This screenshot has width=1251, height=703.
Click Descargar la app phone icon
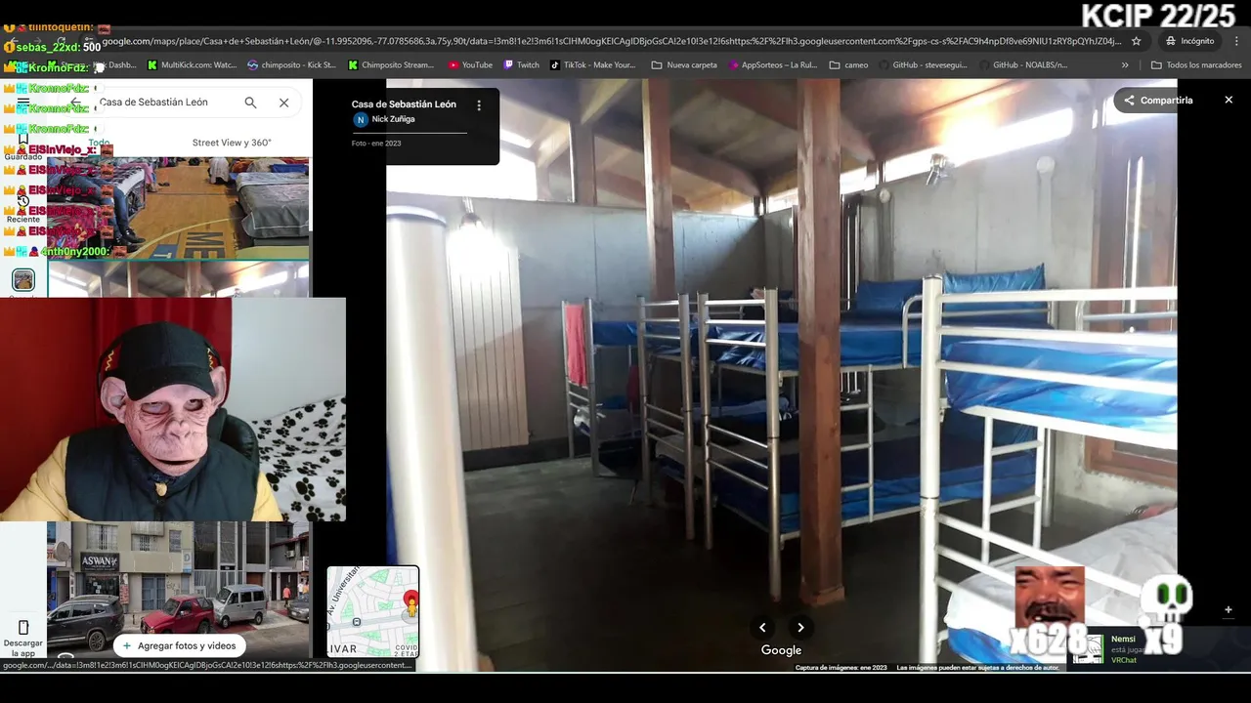pos(23,628)
